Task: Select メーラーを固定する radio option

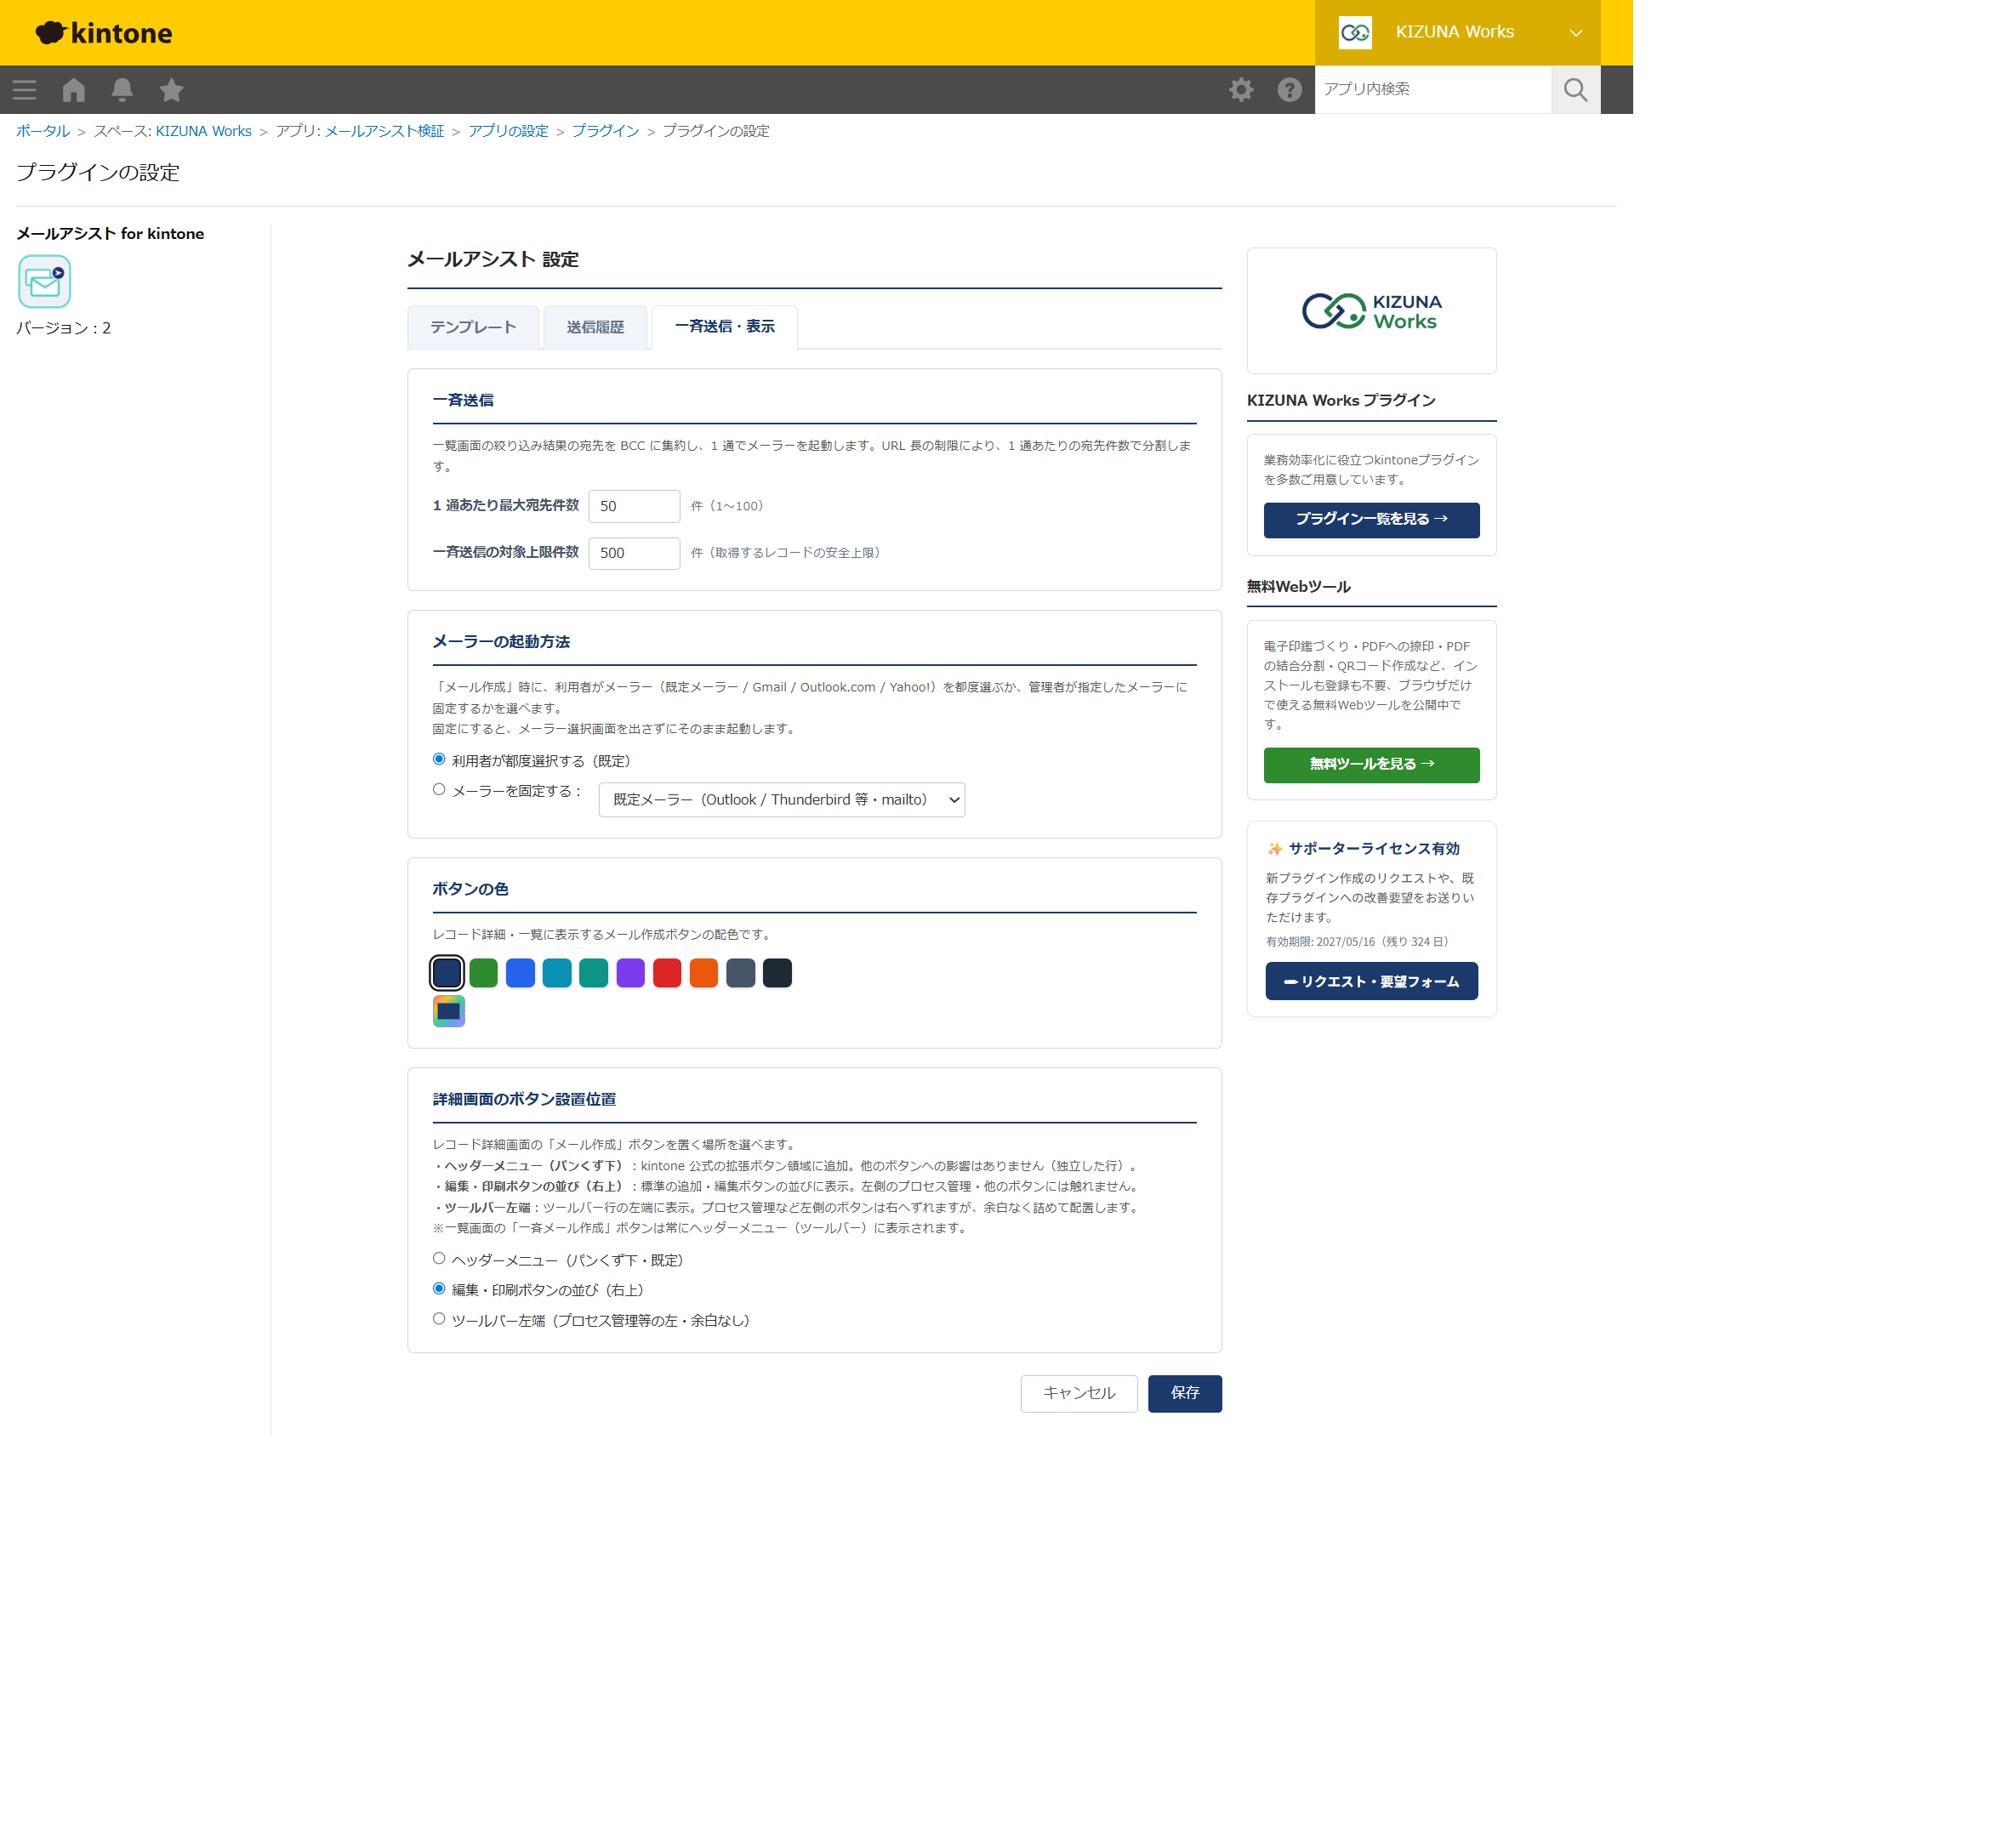Action: tap(439, 789)
